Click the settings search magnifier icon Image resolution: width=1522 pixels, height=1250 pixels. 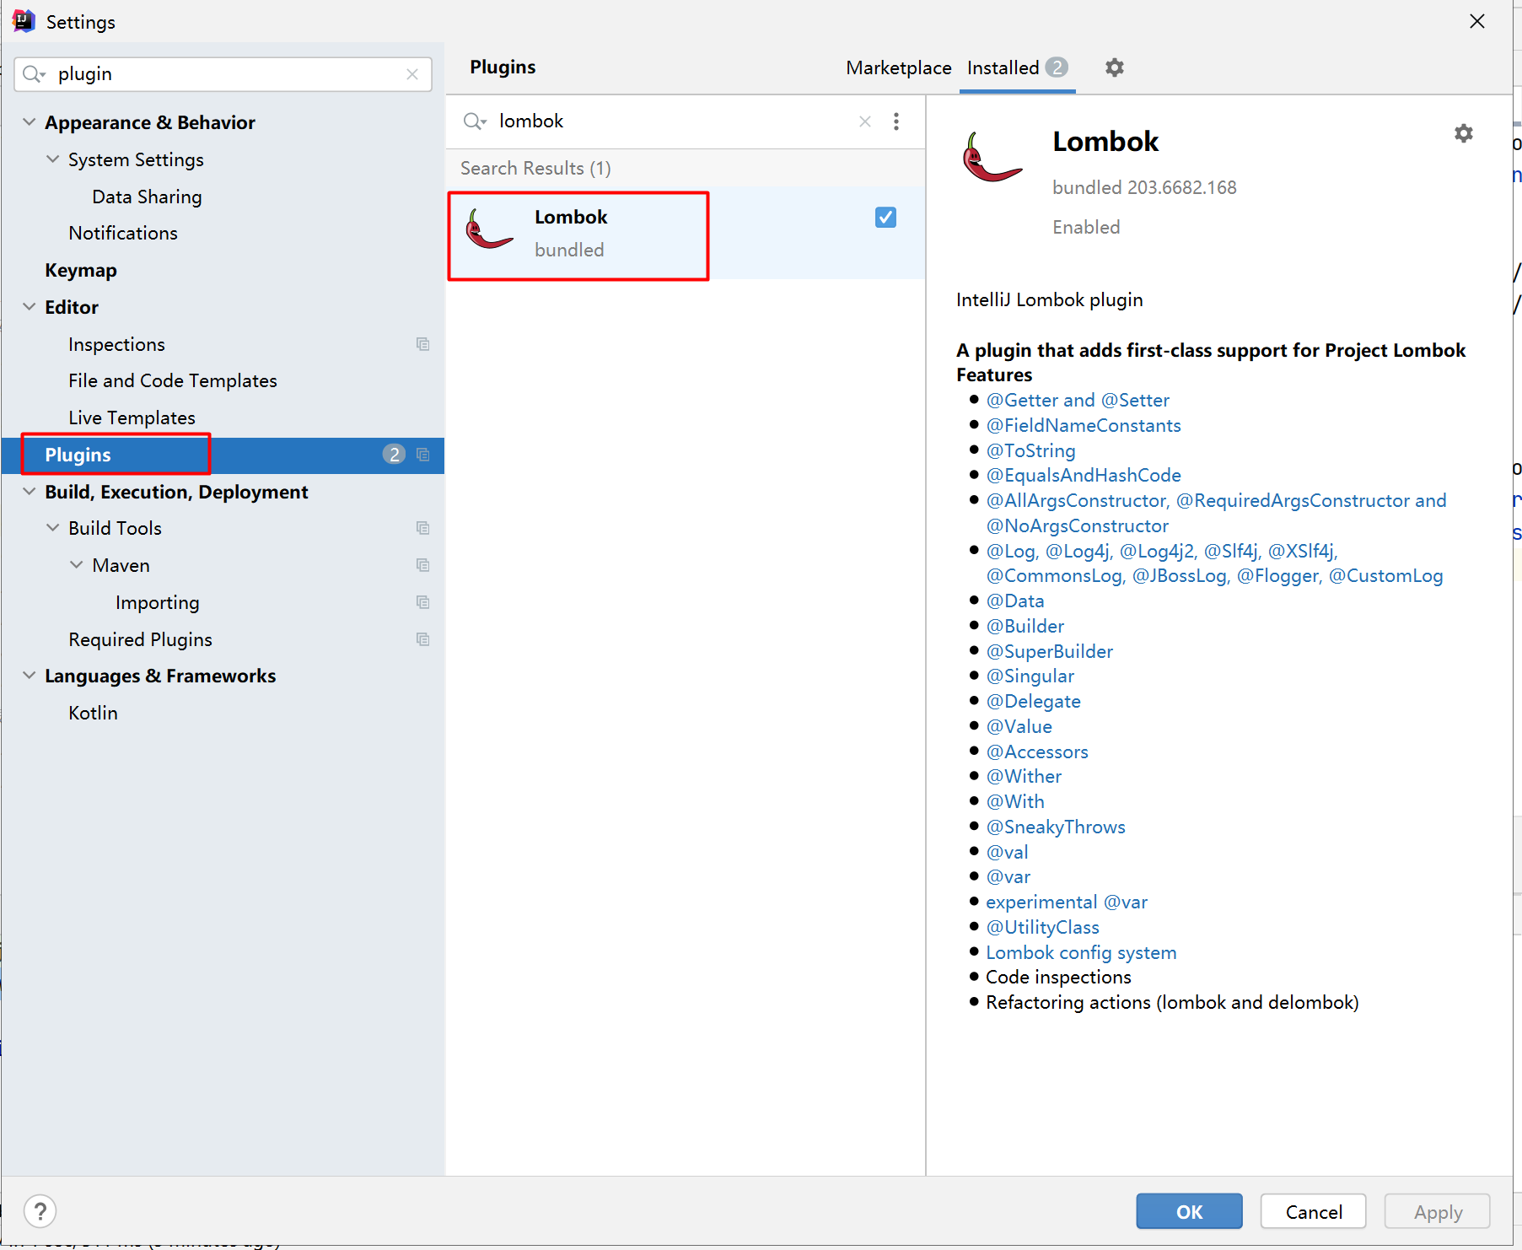tap(34, 74)
